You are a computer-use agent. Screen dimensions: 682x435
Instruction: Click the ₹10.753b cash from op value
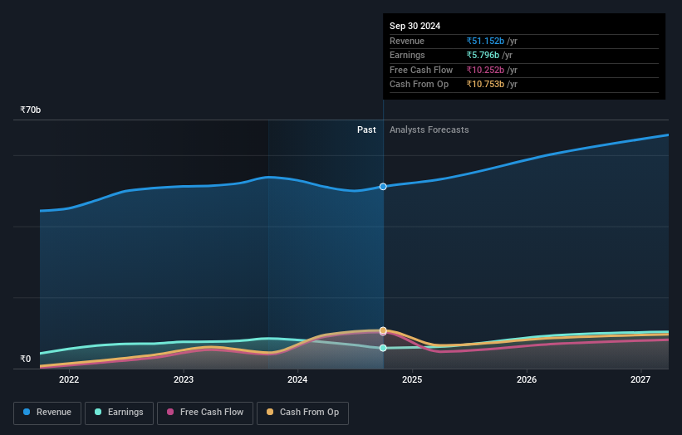click(x=485, y=85)
